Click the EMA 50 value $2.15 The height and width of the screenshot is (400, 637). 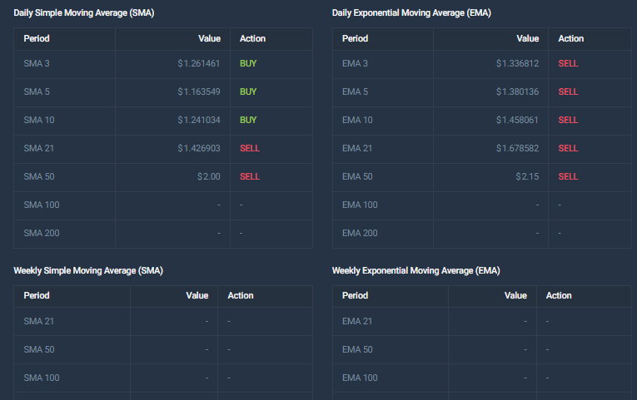pos(527,177)
